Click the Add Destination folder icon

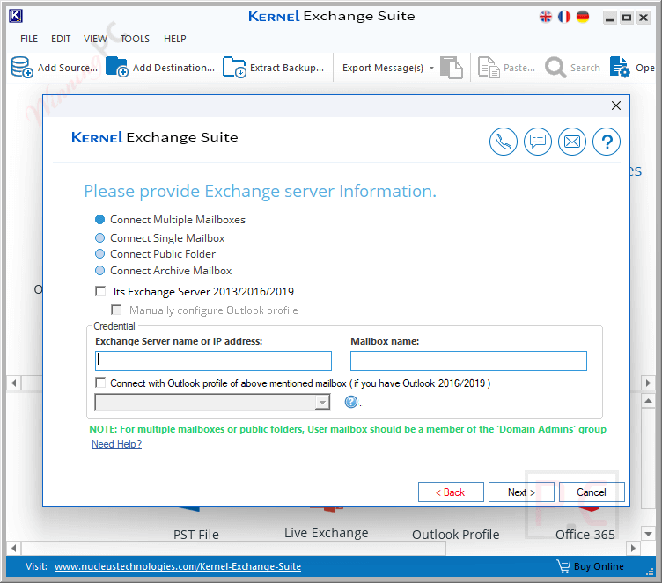click(117, 67)
